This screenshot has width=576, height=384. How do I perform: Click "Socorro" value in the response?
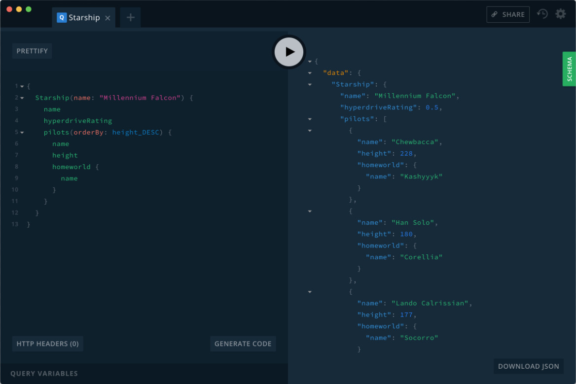click(419, 338)
